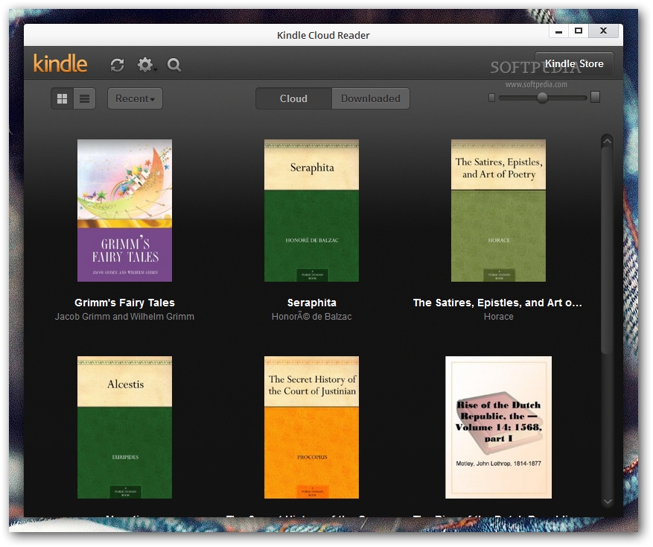Viewport: 653px width, 547px height.
Task: Switch to list view
Action: click(85, 98)
